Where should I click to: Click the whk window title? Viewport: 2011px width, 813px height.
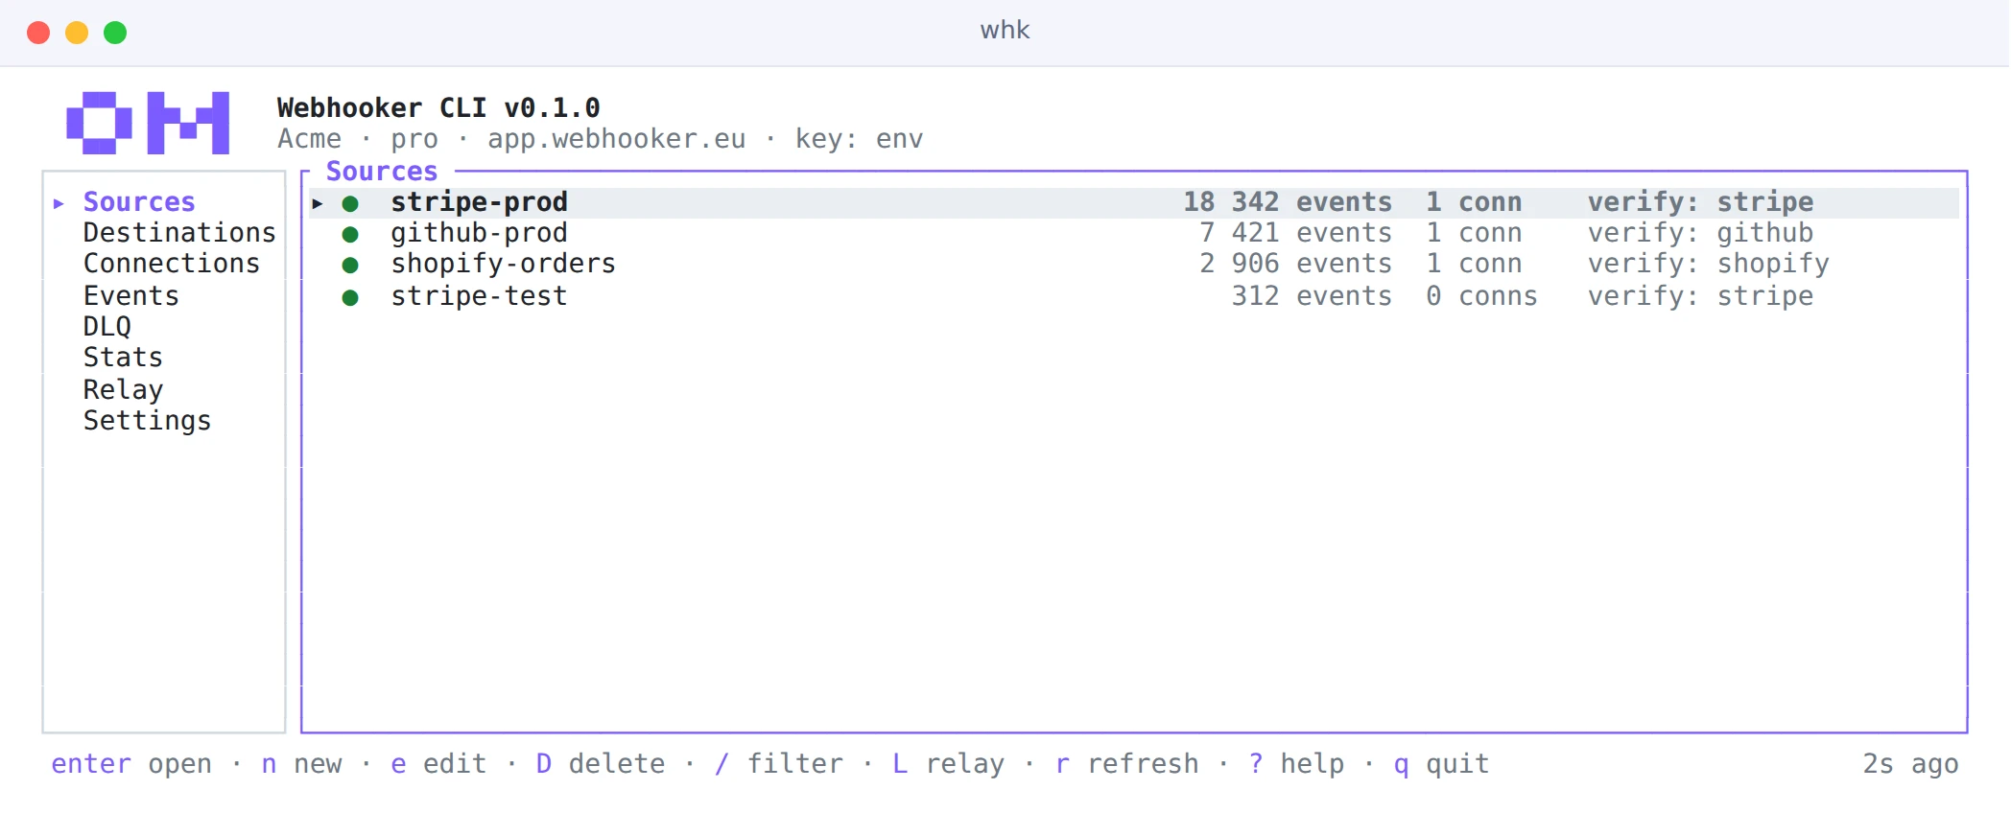[1005, 31]
